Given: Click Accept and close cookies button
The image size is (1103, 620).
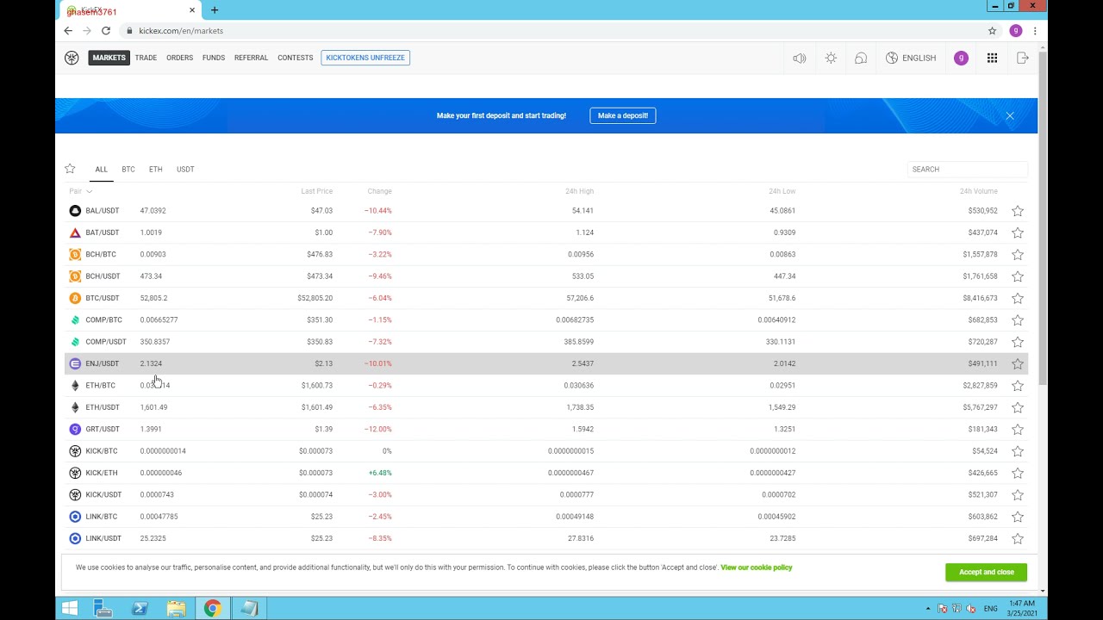Looking at the screenshot, I should (x=986, y=572).
